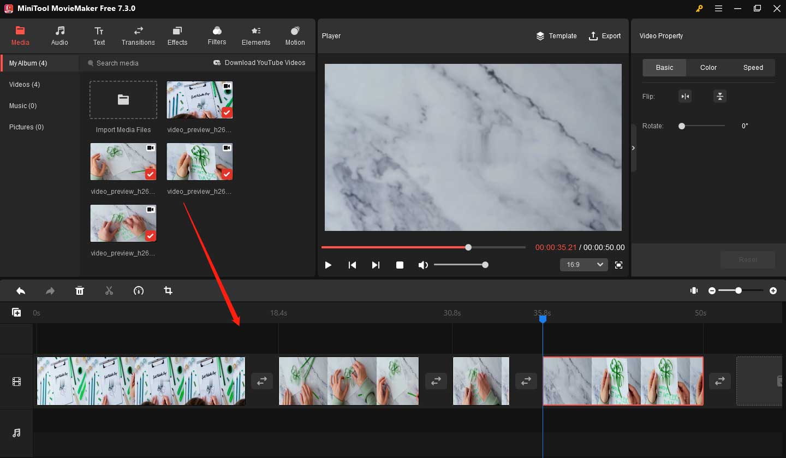Open the Transitions tab
The image size is (786, 458).
click(138, 35)
